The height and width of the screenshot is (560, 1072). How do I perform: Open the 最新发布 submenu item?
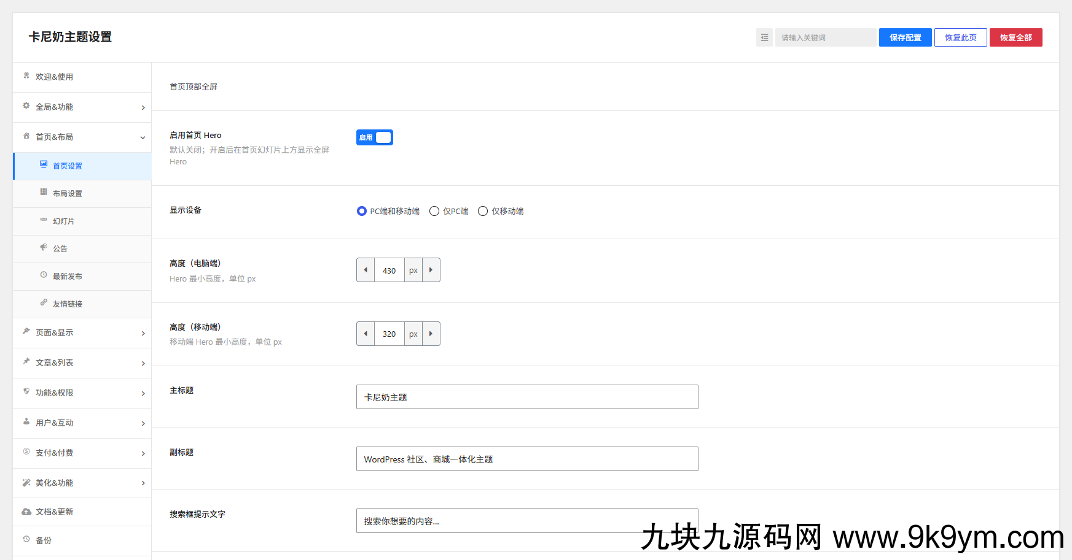pos(82,277)
